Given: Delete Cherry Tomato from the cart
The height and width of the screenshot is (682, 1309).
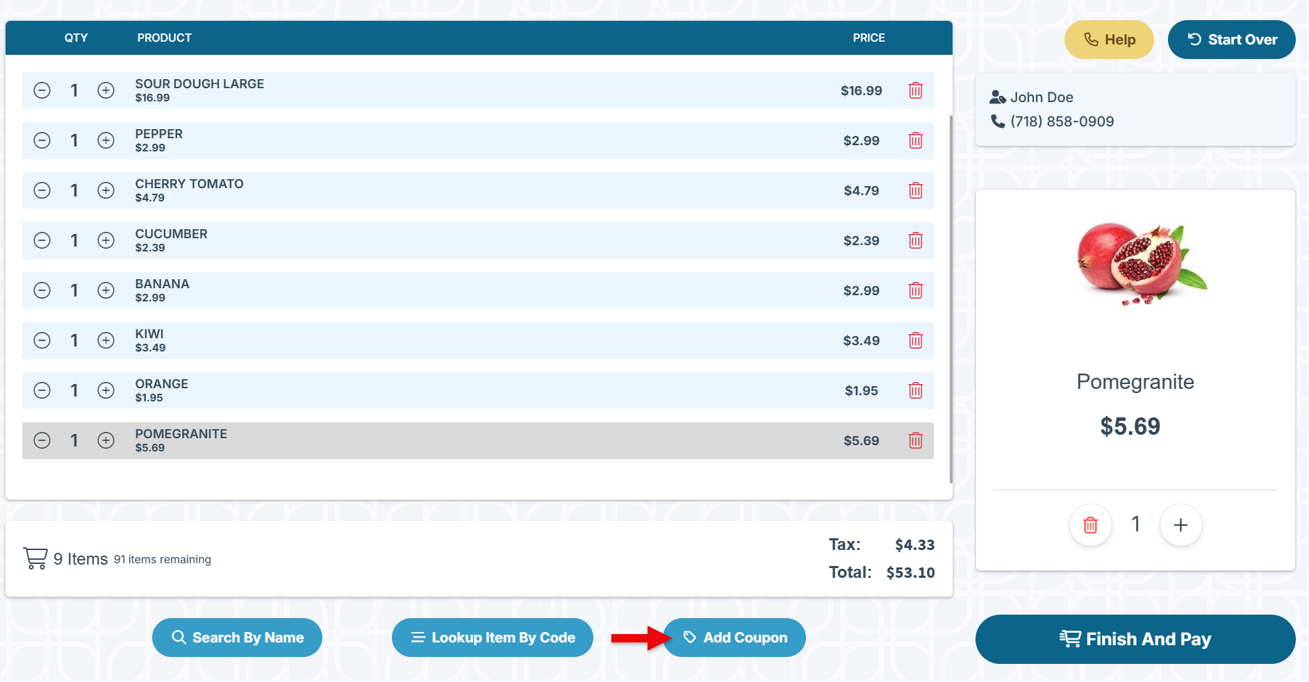Looking at the screenshot, I should click(x=916, y=190).
